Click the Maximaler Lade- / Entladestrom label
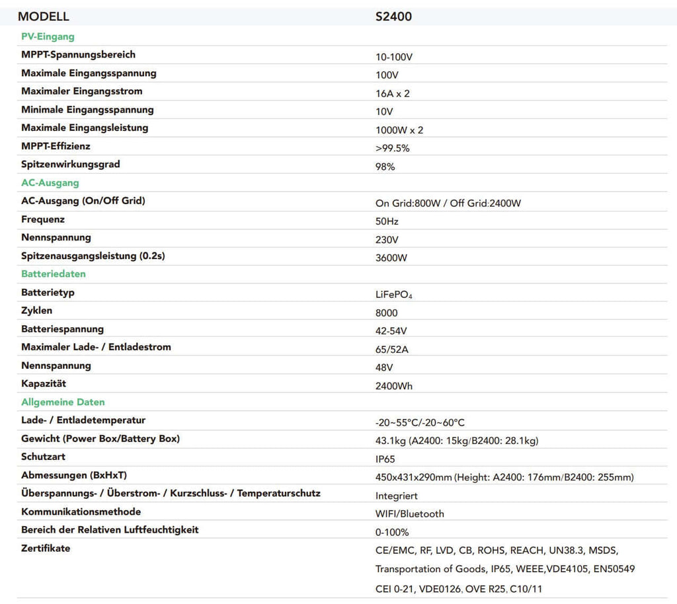Screen dimensions: 677x604 coord(96,348)
